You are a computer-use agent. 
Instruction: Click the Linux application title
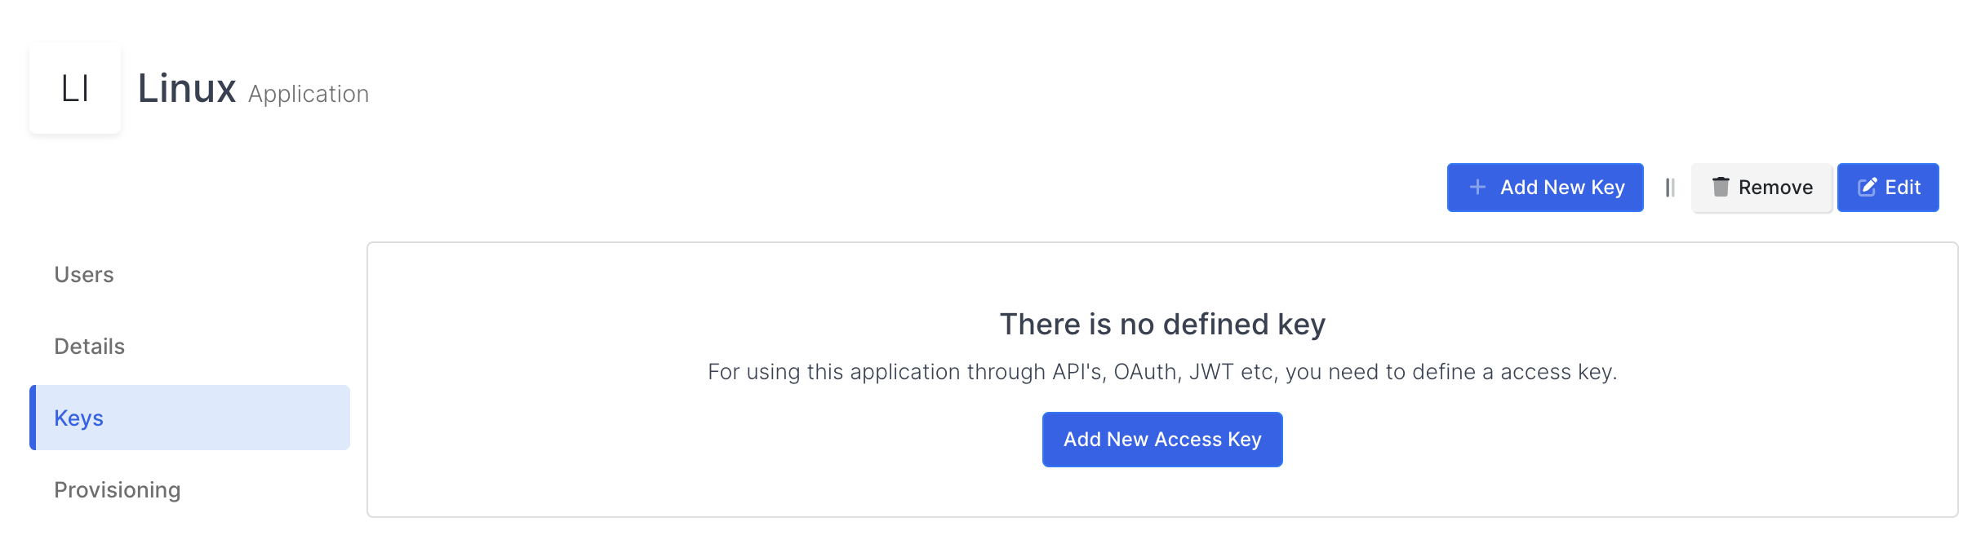click(x=186, y=88)
